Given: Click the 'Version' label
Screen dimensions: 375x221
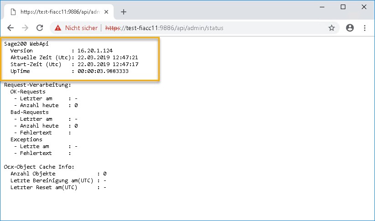Looking at the screenshot, I should click(x=21, y=51).
